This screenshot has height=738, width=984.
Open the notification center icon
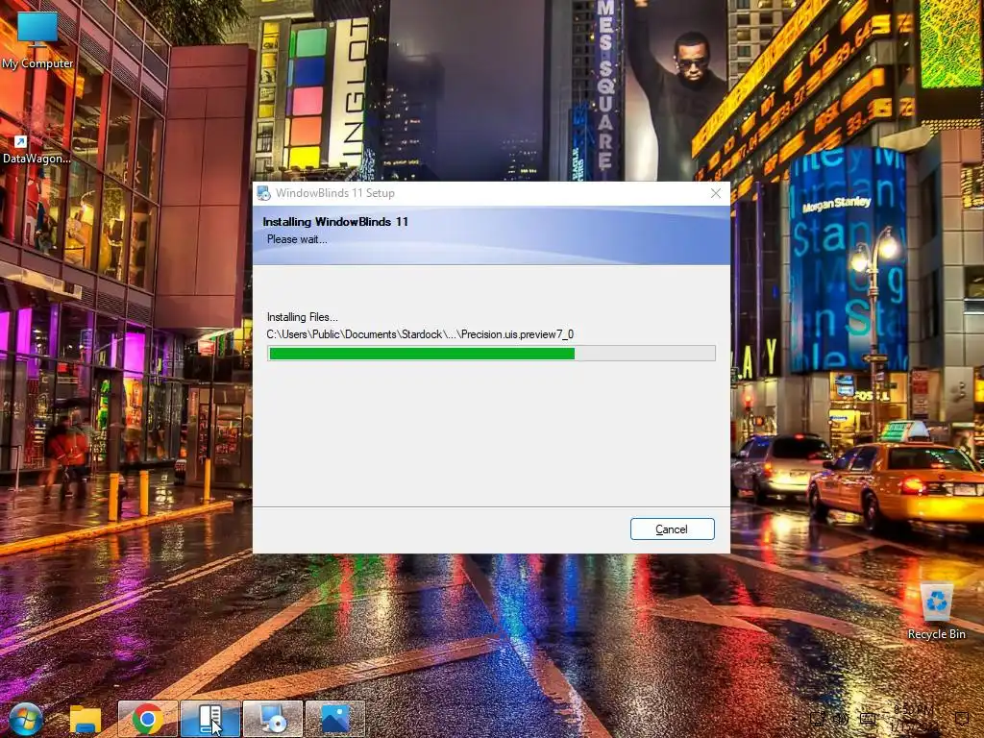tap(962, 719)
